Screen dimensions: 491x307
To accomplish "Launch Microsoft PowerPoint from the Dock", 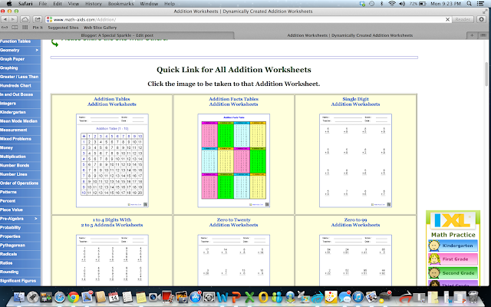I will click(x=236, y=297).
